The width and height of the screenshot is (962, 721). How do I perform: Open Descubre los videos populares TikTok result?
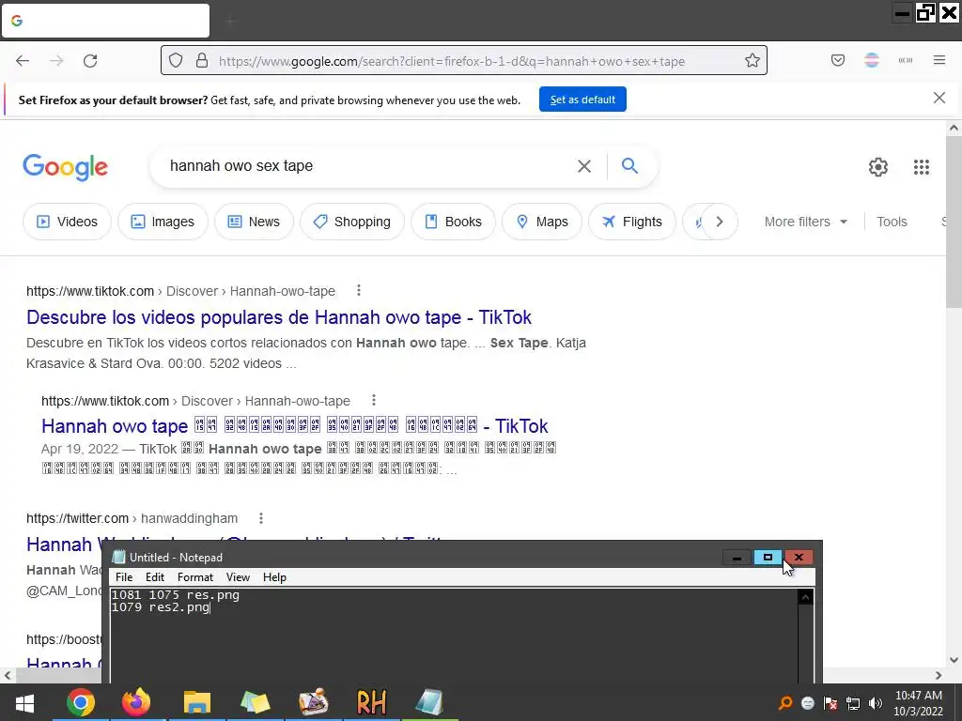[278, 317]
